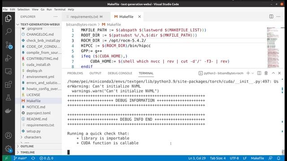Open editor more actions menu

[278, 17]
